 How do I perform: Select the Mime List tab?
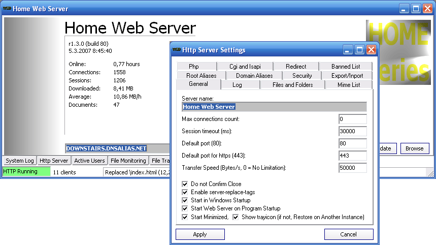pos(349,85)
